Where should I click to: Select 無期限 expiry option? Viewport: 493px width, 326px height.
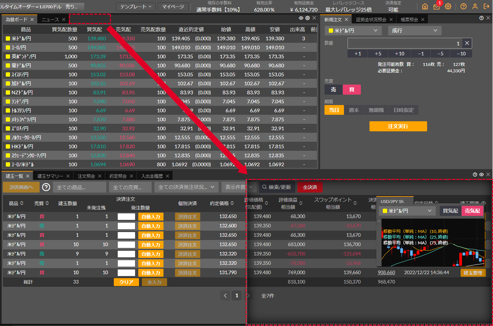376,110
